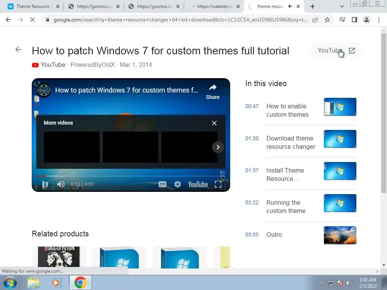
Task: Share this page via address bar icon
Action: click(x=315, y=20)
